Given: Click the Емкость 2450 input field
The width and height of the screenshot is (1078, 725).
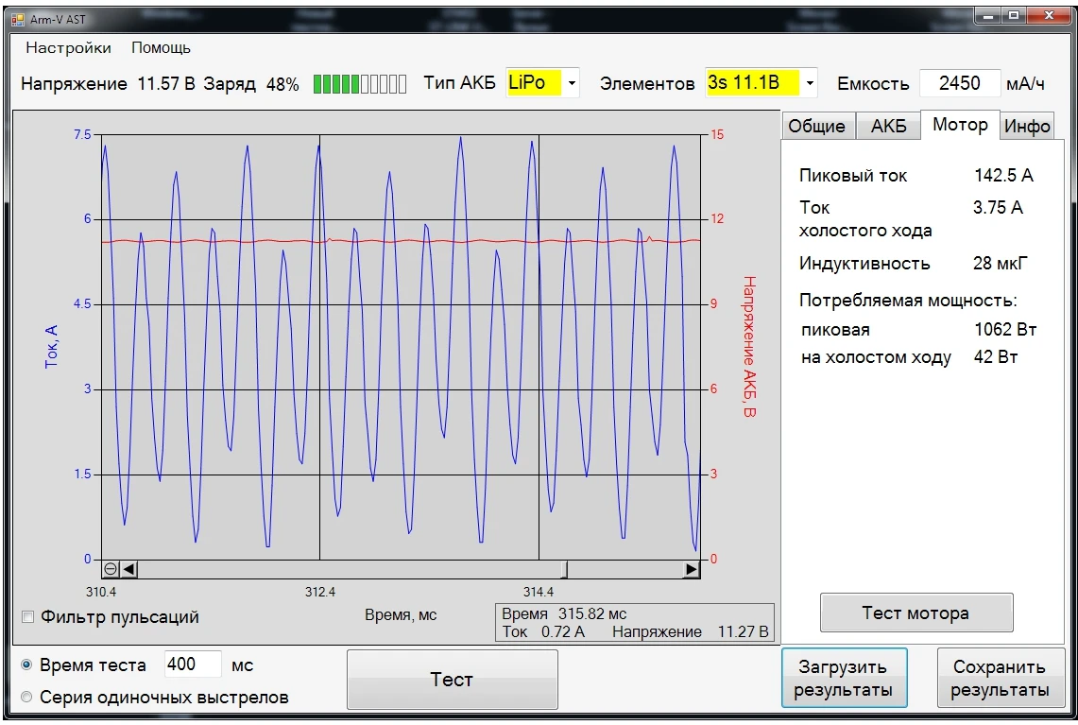Looking at the screenshot, I should (x=960, y=83).
